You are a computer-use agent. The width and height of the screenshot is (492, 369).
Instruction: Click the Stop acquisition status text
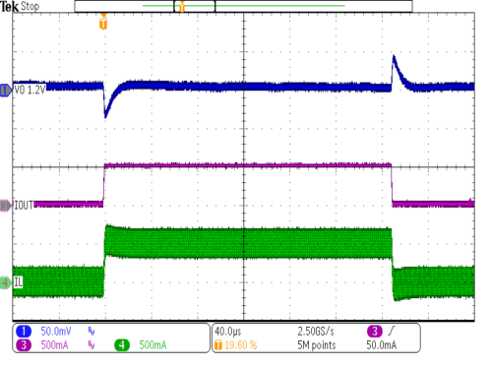click(30, 6)
